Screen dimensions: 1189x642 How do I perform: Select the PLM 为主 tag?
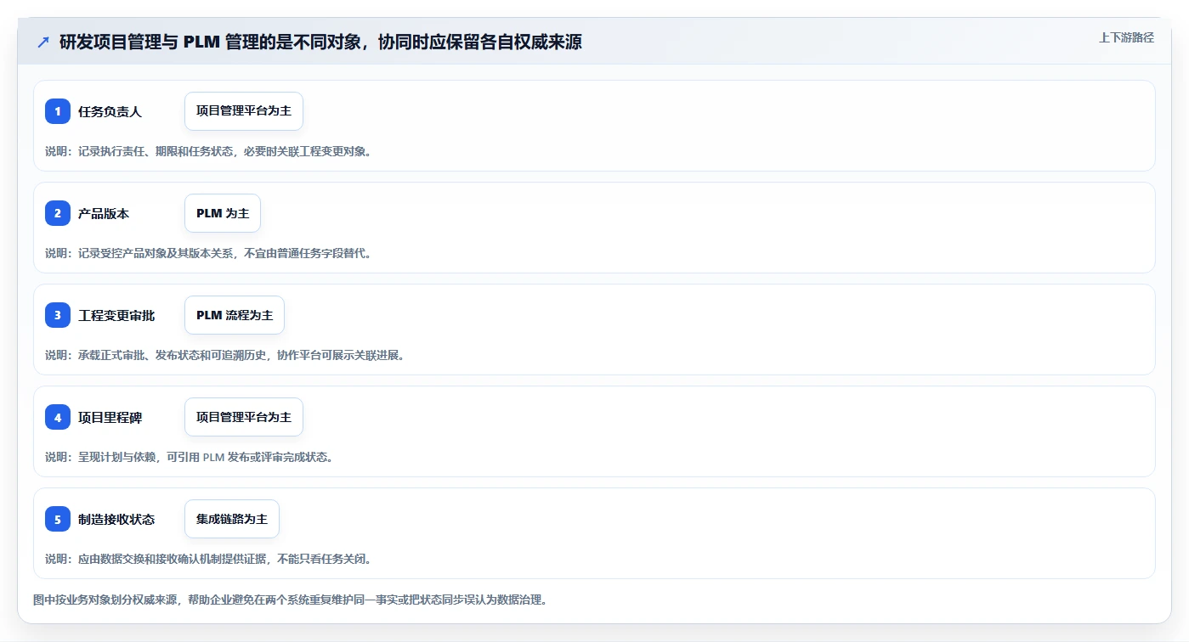pos(223,213)
